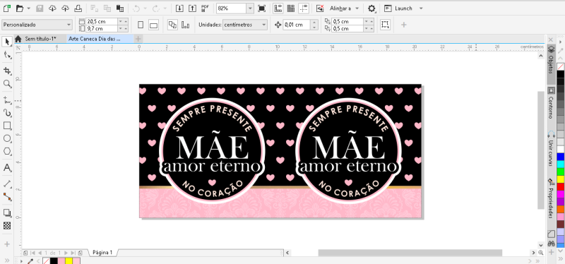Select the Rectangle tool

point(7,126)
